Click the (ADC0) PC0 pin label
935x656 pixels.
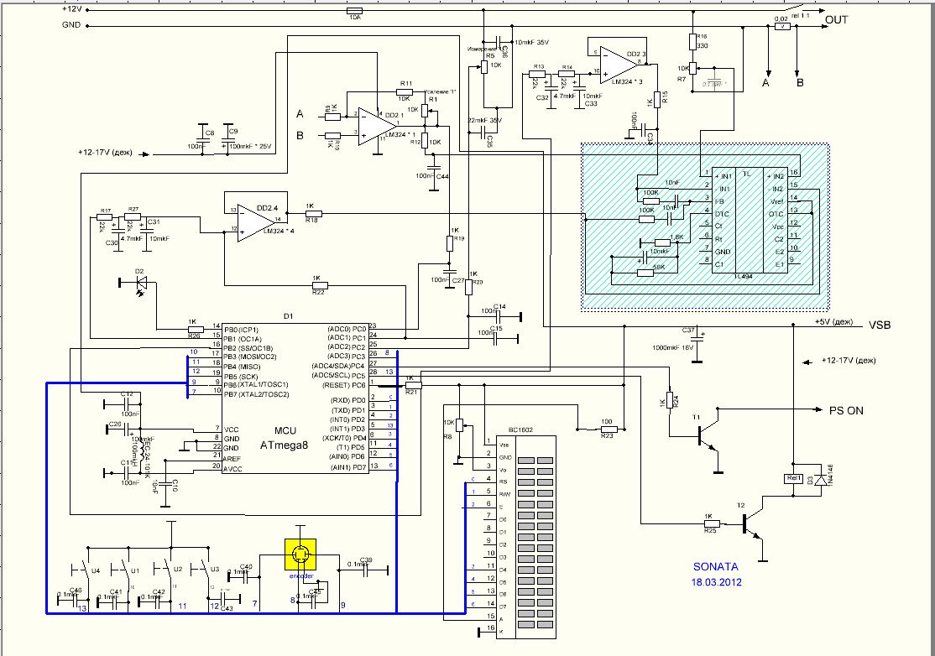(347, 328)
